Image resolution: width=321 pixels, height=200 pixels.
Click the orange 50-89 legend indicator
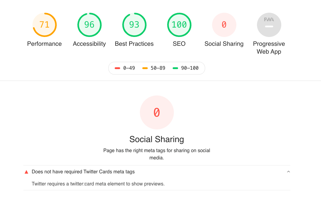pos(145,68)
